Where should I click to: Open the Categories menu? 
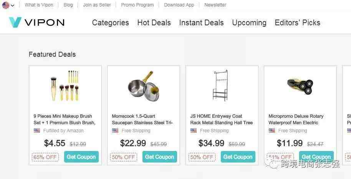tap(110, 23)
